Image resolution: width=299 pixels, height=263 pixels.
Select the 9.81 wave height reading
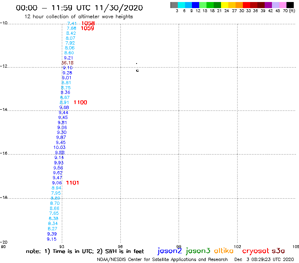(62, 123)
